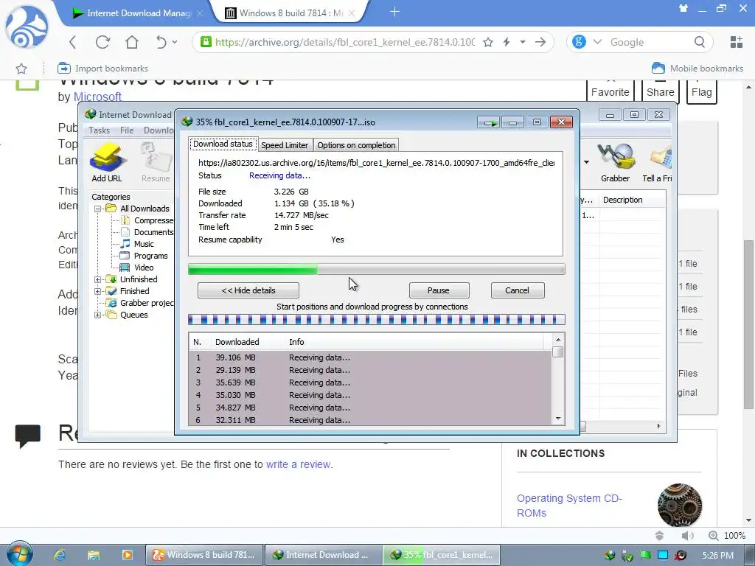Image resolution: width=755 pixels, height=566 pixels.
Task: Switch to Internet Download Manager browser tab
Action: pyautogui.click(x=137, y=13)
